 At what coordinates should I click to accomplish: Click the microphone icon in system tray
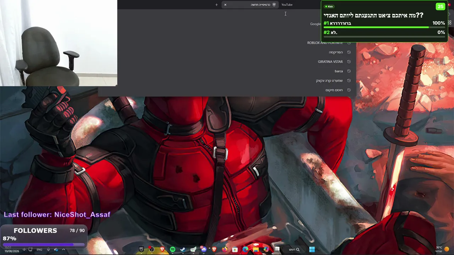(49, 249)
